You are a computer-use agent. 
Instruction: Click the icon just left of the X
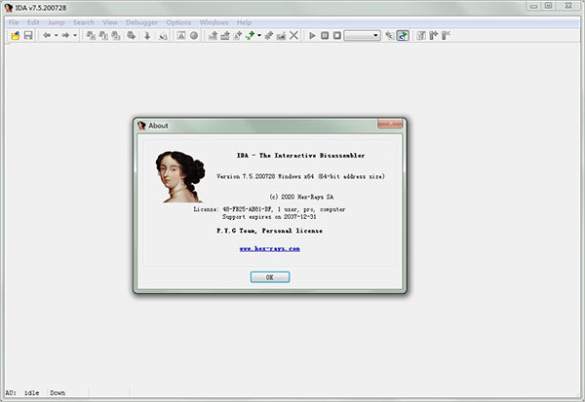[282, 35]
